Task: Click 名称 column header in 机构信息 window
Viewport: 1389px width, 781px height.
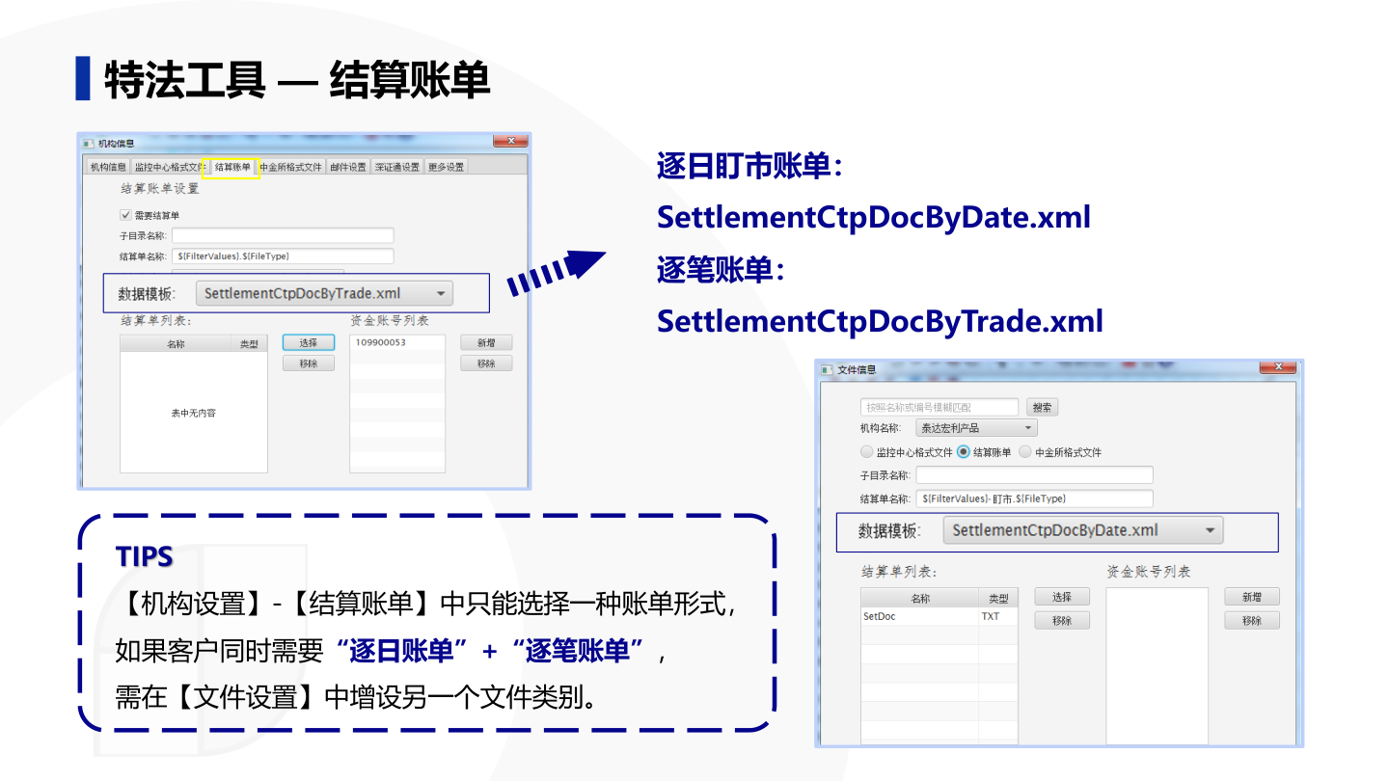Action: [176, 343]
